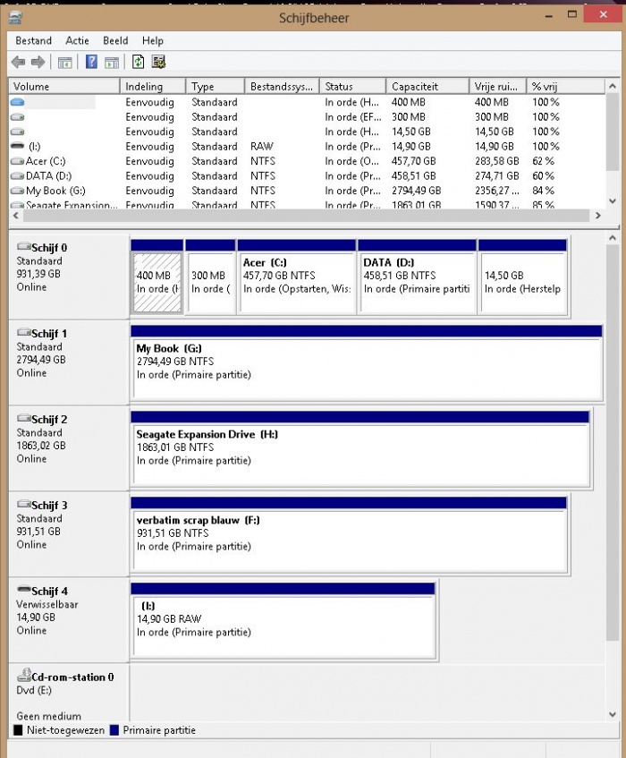Toggle the console tree pane icon
This screenshot has height=758, width=626.
click(x=64, y=63)
